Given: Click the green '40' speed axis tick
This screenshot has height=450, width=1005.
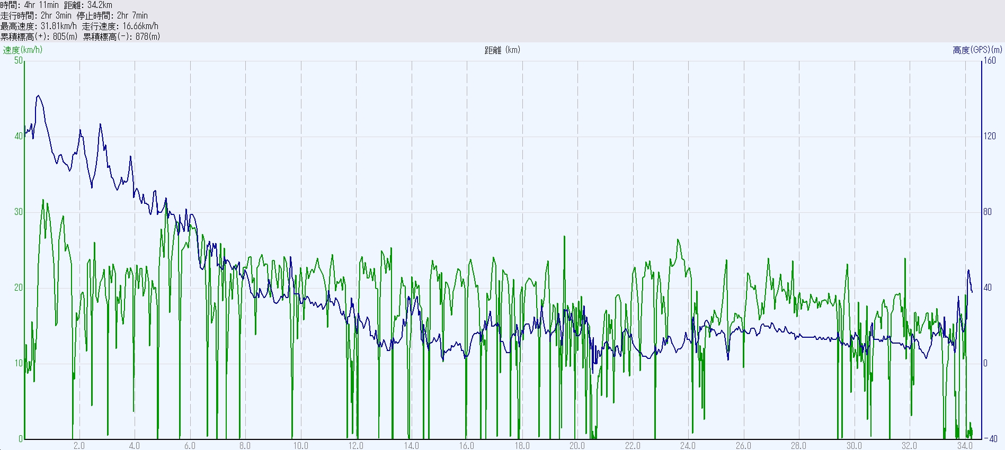Looking at the screenshot, I should click(19, 136).
